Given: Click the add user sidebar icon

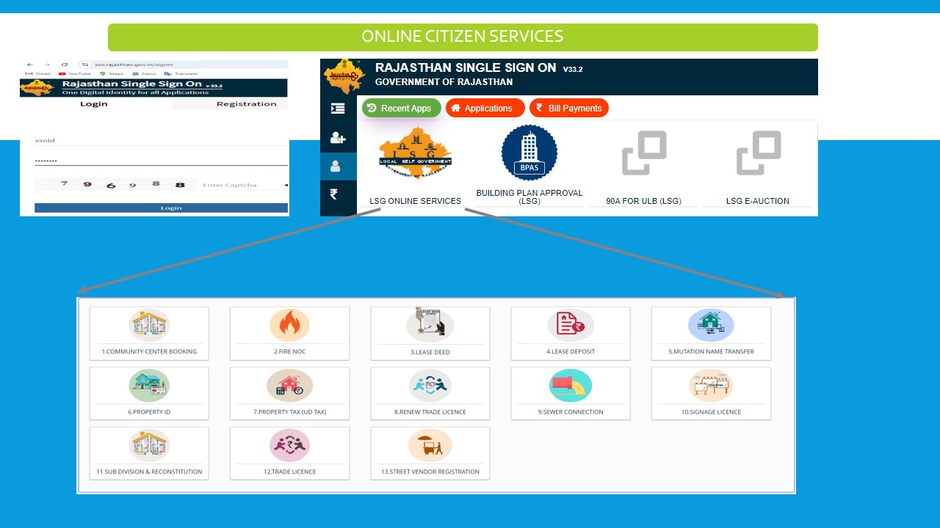Looking at the screenshot, I should (338, 138).
